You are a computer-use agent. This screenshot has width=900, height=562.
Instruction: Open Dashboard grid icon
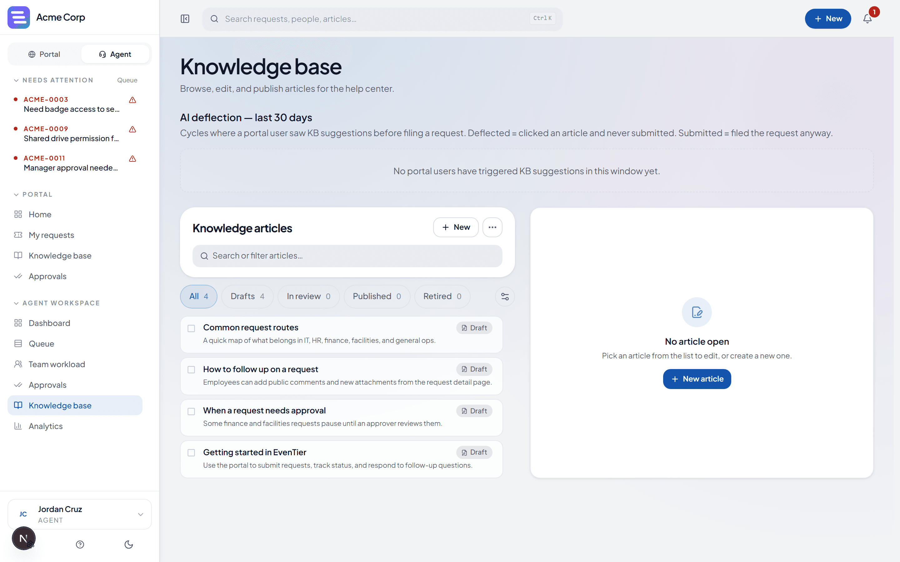(x=18, y=323)
